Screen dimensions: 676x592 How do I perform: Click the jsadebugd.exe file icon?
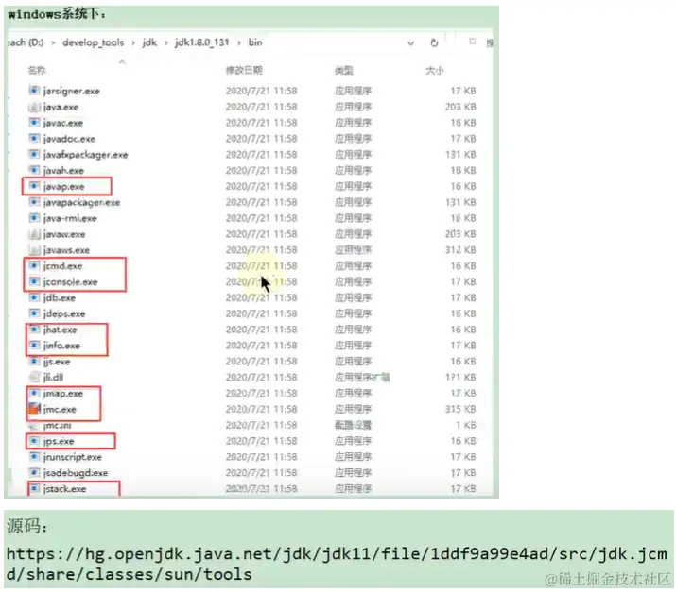[34, 473]
